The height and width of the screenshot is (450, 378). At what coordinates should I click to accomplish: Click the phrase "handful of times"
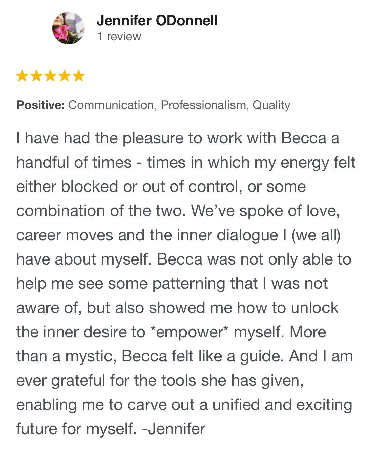point(74,162)
